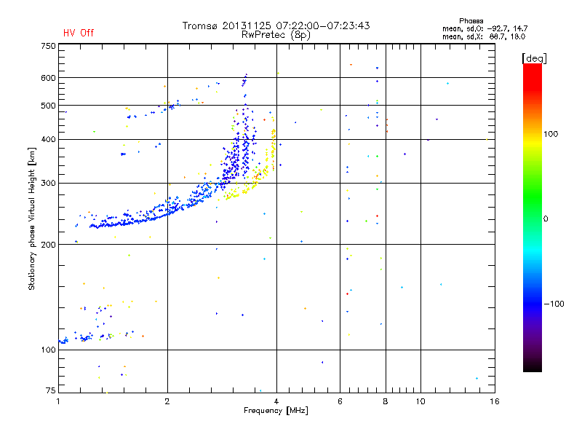Click the "100" height tick on the y-axis
This screenshot has height=437, width=582.
48,350
